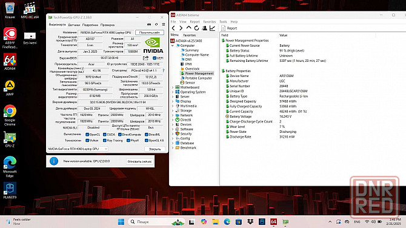Collapse the Computer tree node
Viewport: 406px width, 228px height.
coord(173,45)
